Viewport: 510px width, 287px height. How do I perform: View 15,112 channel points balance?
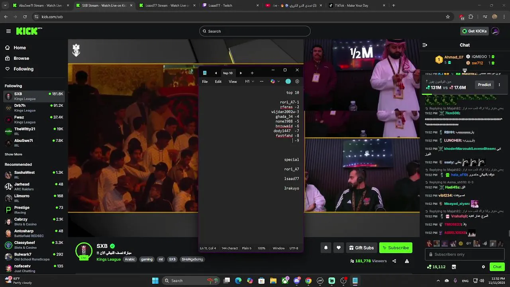click(x=436, y=267)
